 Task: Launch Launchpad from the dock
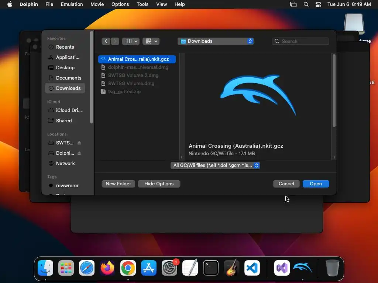coord(66,268)
